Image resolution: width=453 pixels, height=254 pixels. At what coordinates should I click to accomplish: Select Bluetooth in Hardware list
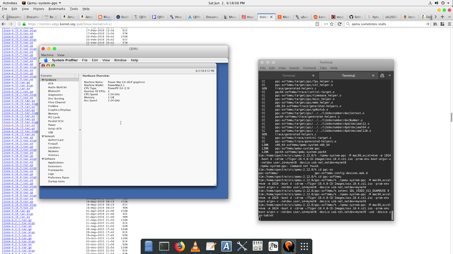point(54,91)
